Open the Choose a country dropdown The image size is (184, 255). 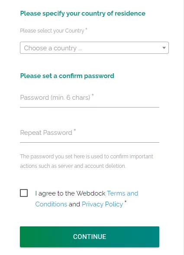click(94, 48)
